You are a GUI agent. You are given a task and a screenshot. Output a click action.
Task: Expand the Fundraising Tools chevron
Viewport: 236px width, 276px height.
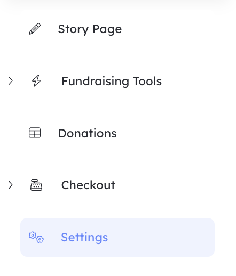pos(11,81)
